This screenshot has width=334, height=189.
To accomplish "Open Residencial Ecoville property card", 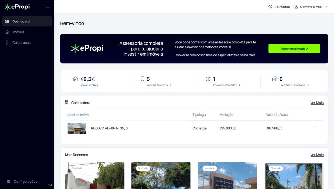I will [x=227, y=176].
